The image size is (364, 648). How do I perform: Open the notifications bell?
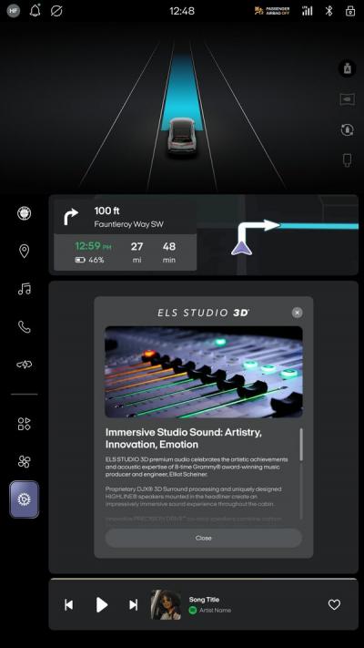pos(35,10)
